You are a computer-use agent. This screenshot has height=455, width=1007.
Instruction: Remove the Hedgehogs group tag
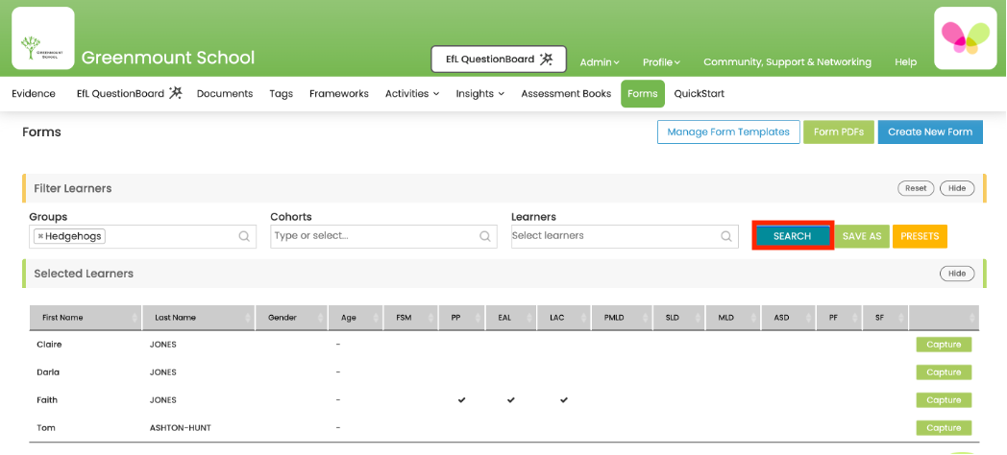click(x=40, y=236)
